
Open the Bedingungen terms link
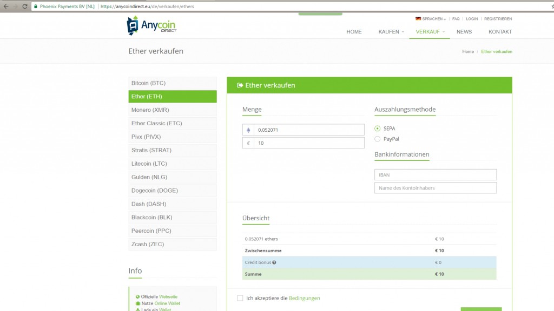tap(304, 298)
